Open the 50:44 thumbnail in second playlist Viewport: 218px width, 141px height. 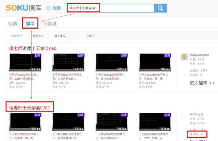(x=25, y=122)
